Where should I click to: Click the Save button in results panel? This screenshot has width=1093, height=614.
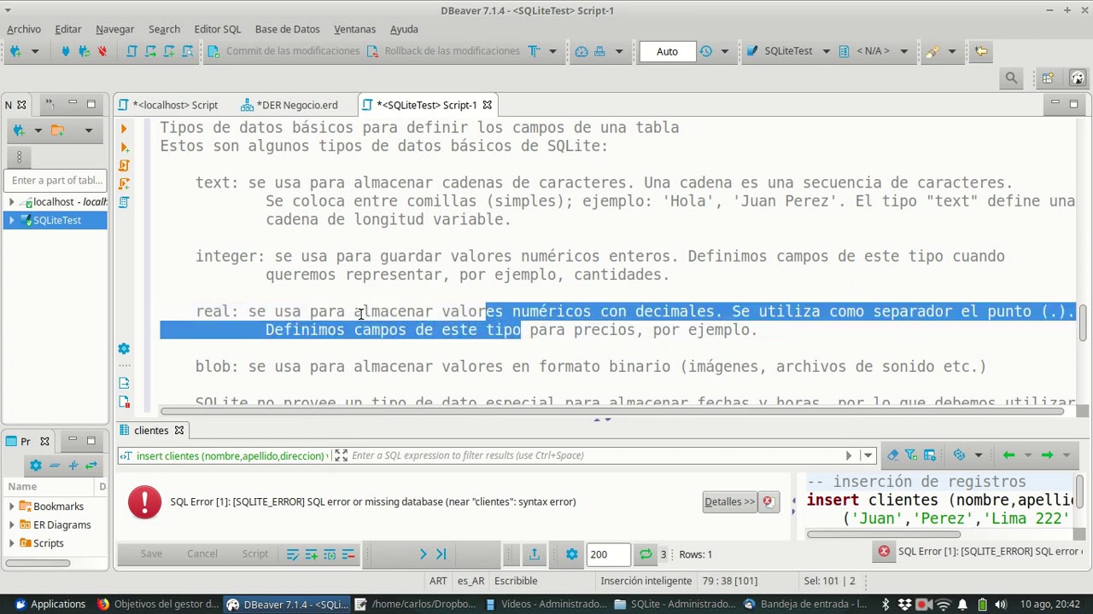coord(151,554)
